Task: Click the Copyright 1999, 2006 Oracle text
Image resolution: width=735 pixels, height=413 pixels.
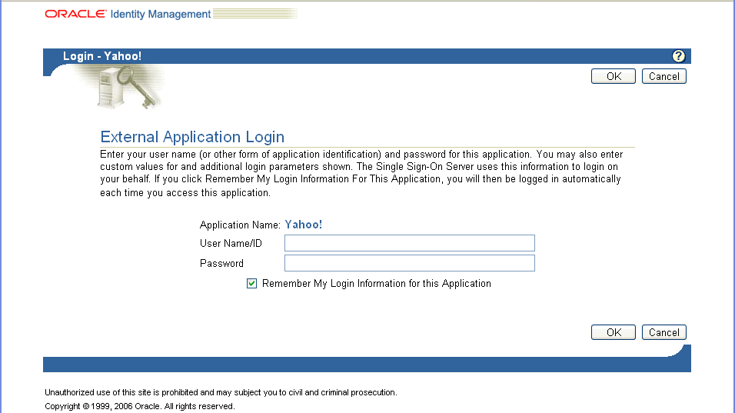Action: click(140, 406)
